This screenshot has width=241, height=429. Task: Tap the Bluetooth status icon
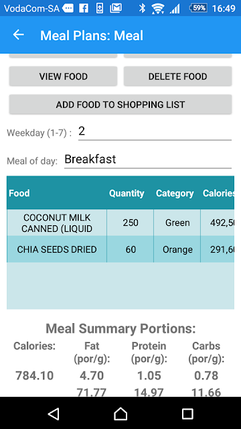[x=142, y=8]
